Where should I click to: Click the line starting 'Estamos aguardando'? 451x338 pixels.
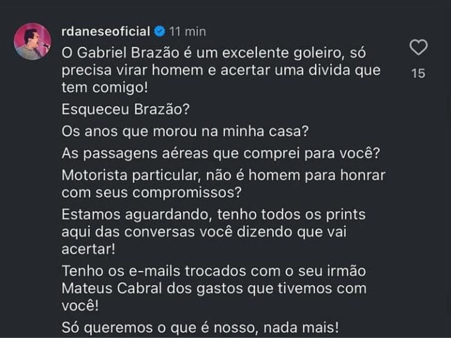point(213,215)
